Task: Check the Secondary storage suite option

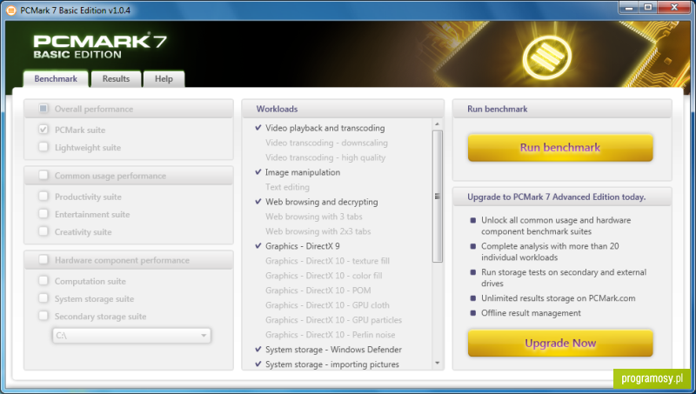Action: tap(43, 316)
